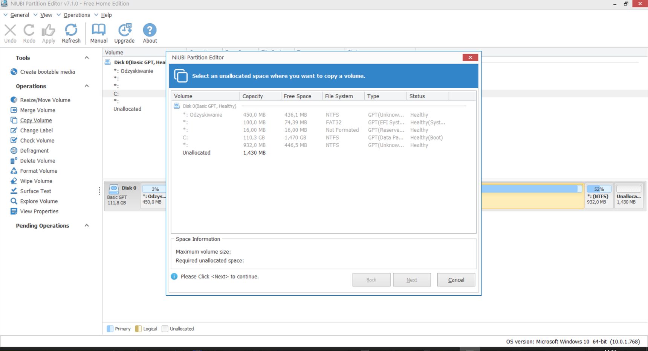Image resolution: width=648 pixels, height=351 pixels.
Task: Open the About question mark icon
Action: [x=150, y=30]
